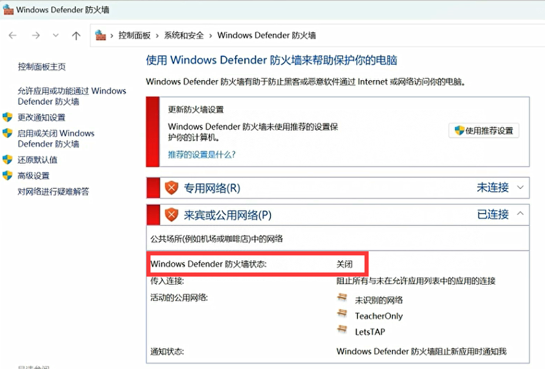Click the shield icon beside 还原默认值

(7, 159)
